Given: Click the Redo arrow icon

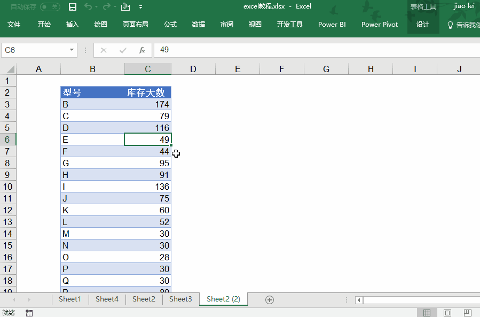Looking at the screenshot, I should [x=106, y=7].
